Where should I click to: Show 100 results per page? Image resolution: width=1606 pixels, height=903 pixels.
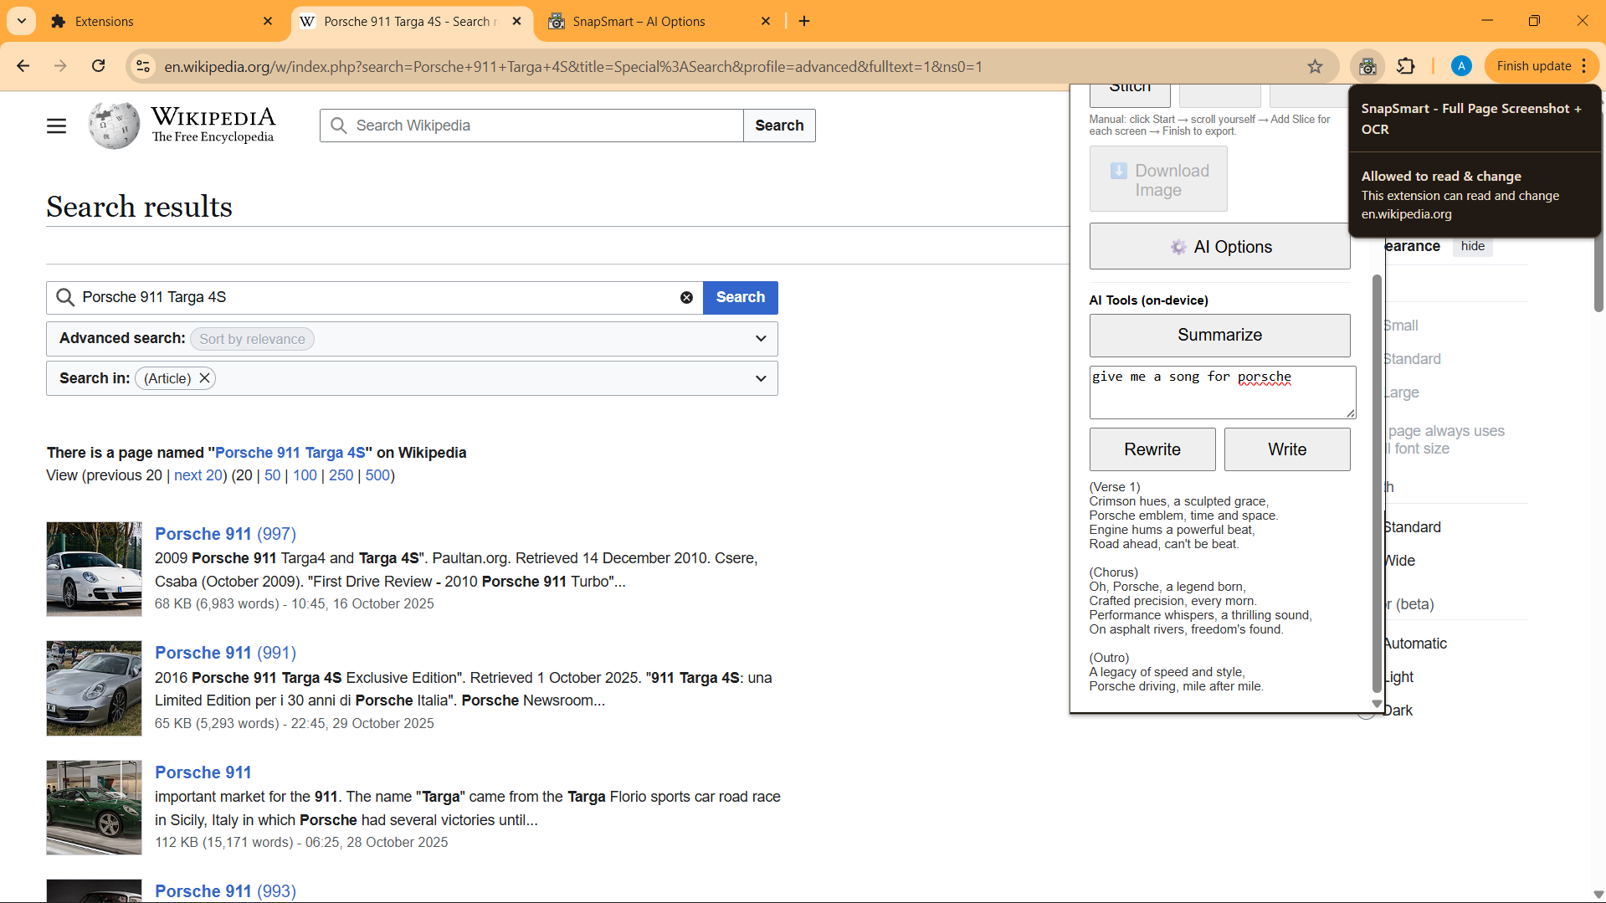pyautogui.click(x=305, y=475)
